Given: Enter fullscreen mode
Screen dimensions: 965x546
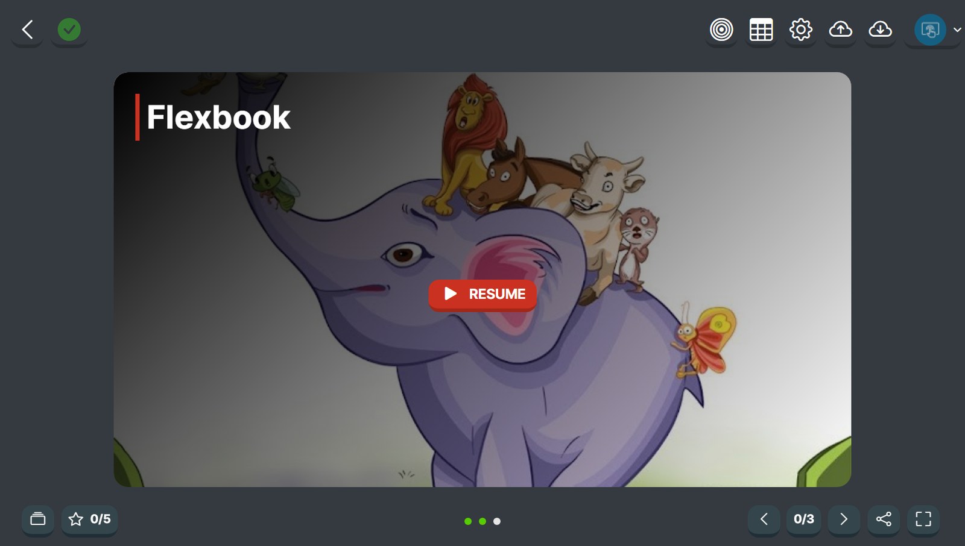Looking at the screenshot, I should pyautogui.click(x=923, y=519).
